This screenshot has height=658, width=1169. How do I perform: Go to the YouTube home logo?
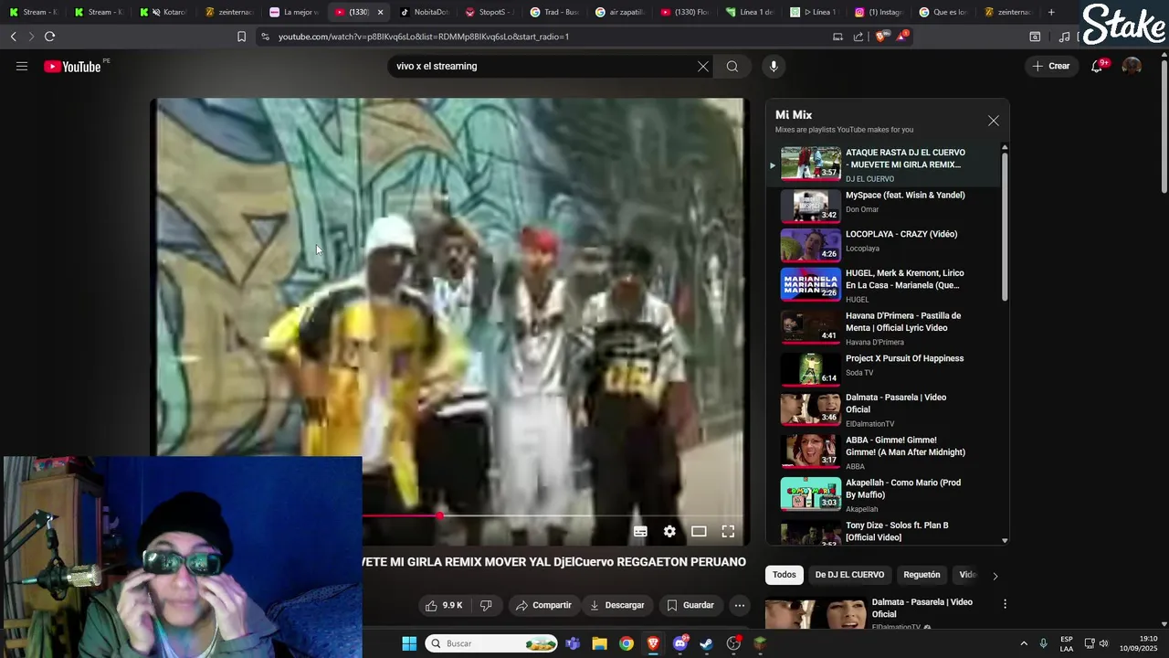point(72,66)
